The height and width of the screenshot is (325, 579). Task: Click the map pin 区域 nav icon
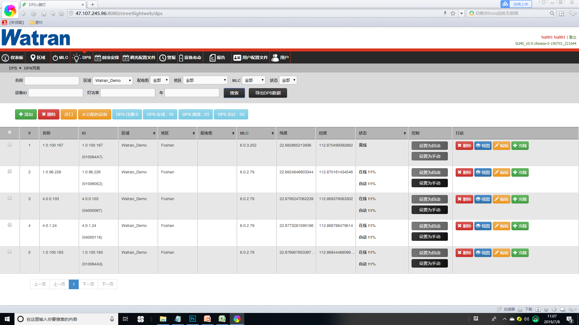33,58
